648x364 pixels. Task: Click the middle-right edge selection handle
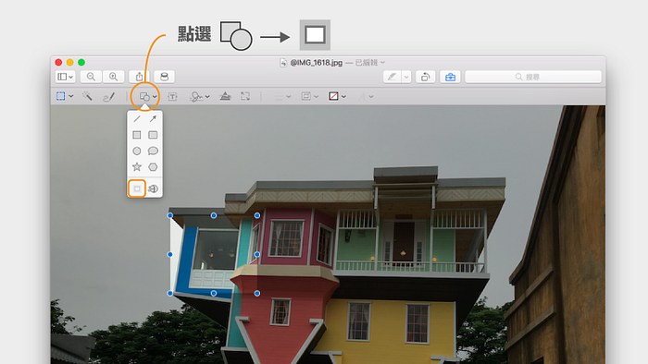[257, 255]
